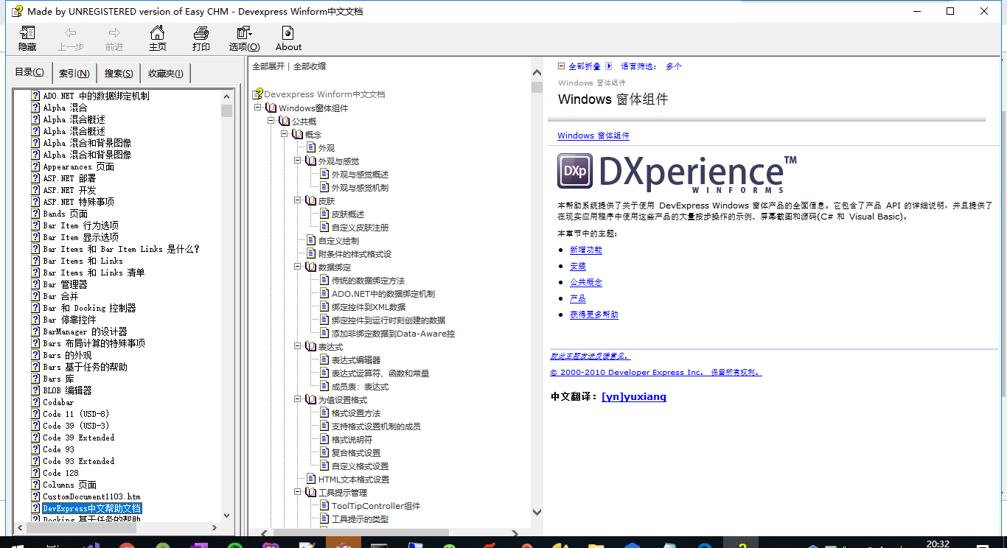This screenshot has height=548, width=1007.
Task: Click the book icon beside 公共概
Action: (x=285, y=122)
